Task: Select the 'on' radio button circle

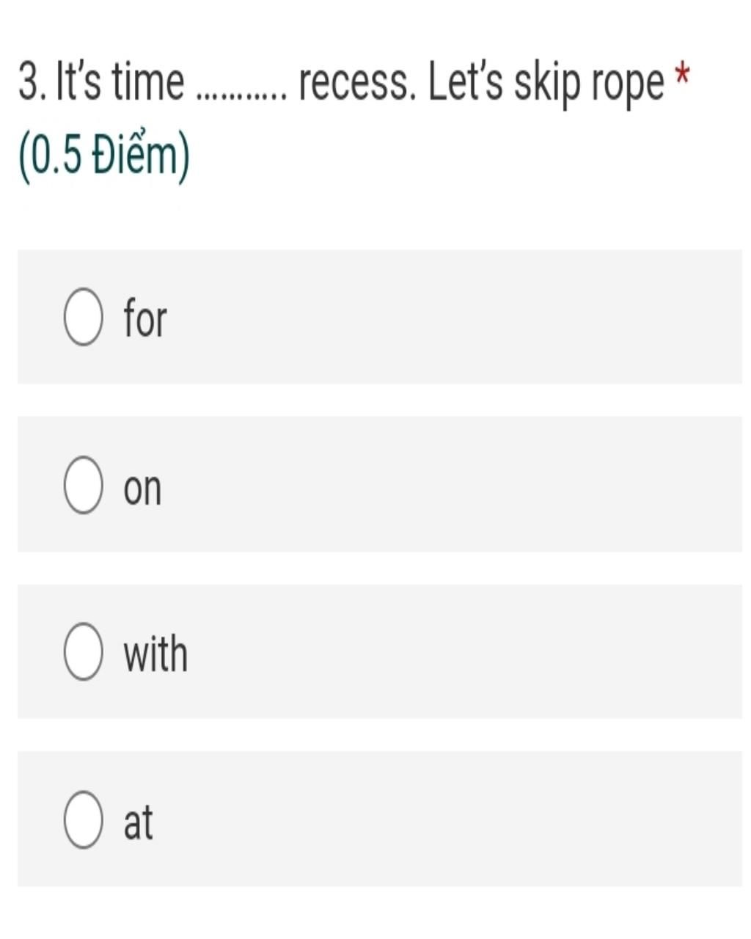Action: pyautogui.click(x=83, y=485)
